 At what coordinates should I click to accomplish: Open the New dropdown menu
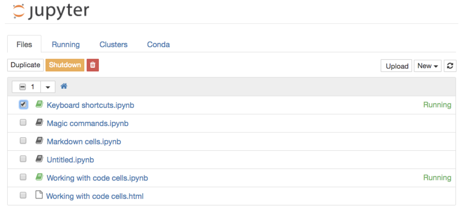coord(428,66)
